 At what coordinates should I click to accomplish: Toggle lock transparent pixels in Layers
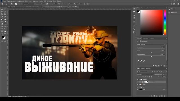[143, 77]
